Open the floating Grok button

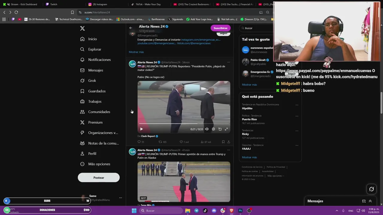point(372,189)
